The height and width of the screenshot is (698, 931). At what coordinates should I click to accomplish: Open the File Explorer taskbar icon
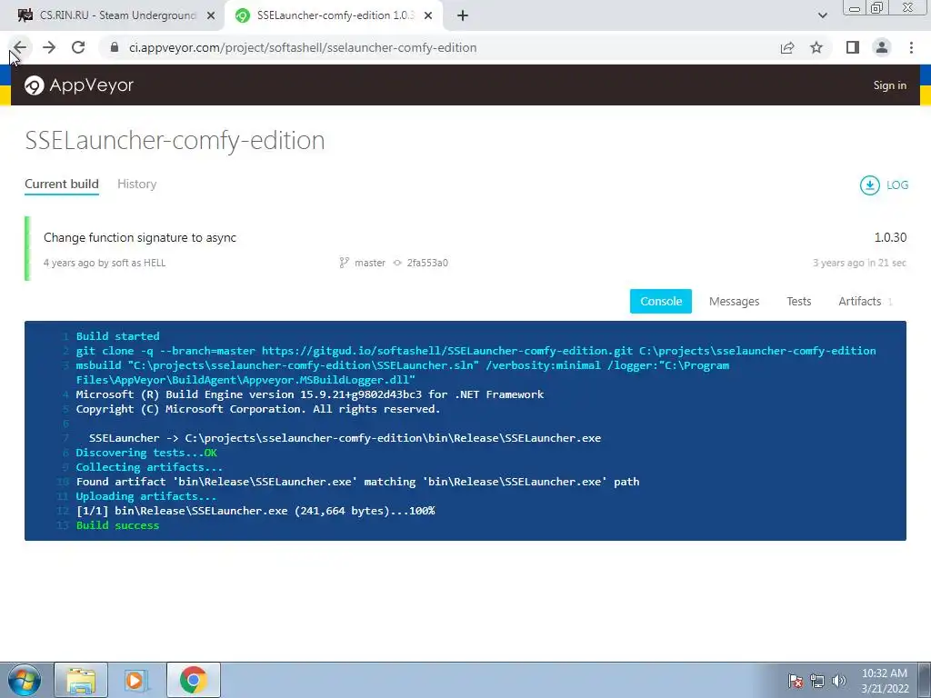(x=81, y=680)
